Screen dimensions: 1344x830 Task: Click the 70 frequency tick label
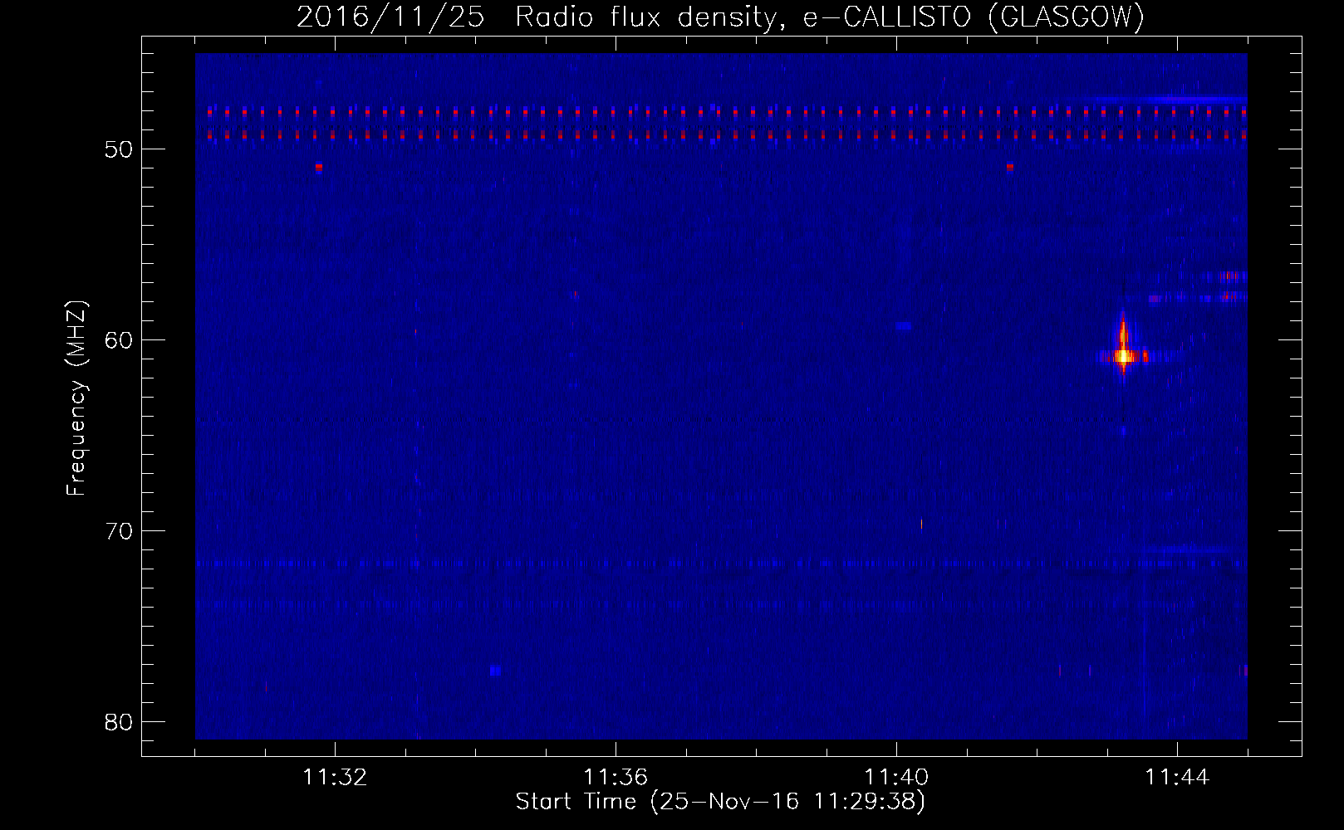point(120,531)
